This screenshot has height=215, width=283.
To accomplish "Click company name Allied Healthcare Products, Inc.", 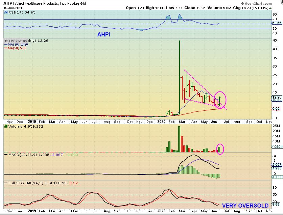I will (x=41, y=3).
